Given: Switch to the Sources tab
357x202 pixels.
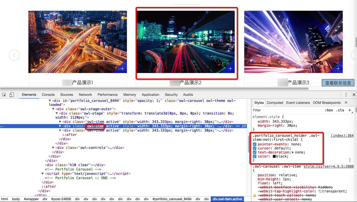Looking at the screenshot, I should tap(66, 95).
